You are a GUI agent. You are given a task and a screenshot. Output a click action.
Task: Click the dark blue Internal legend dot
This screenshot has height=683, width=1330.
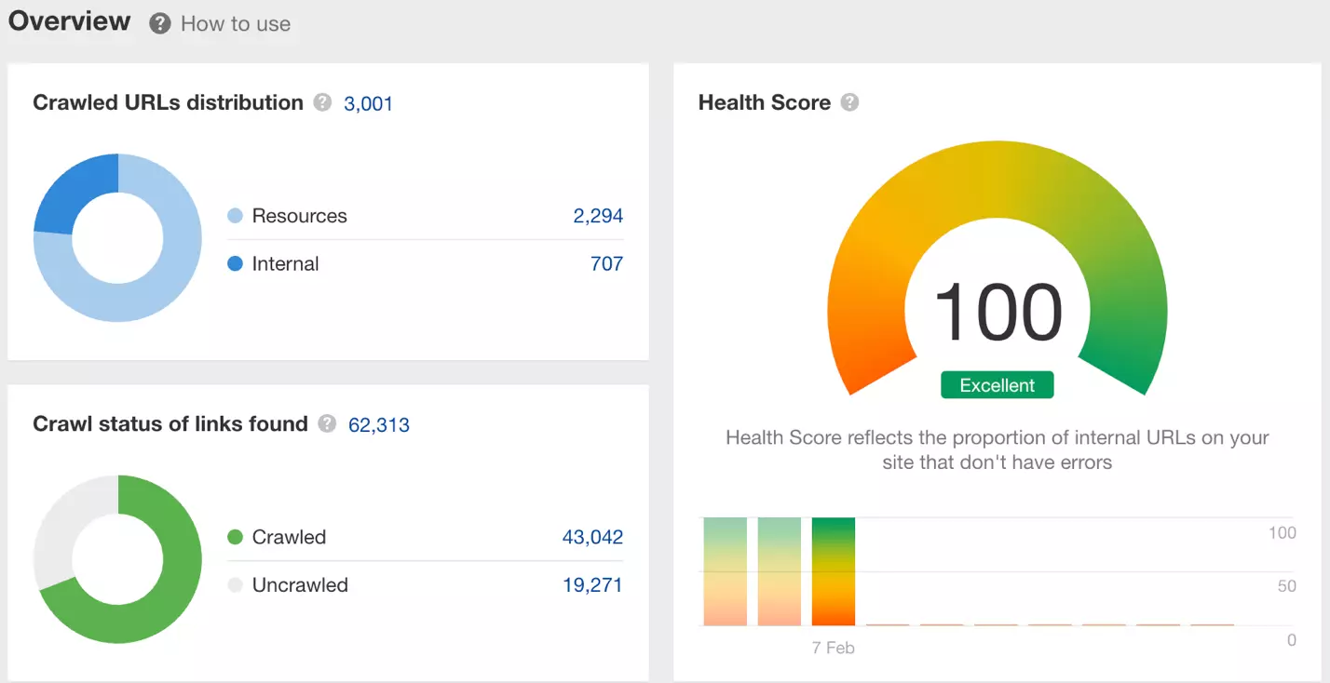point(236,264)
